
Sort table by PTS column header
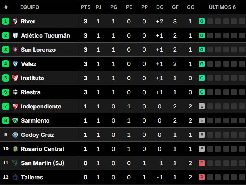[86, 7]
